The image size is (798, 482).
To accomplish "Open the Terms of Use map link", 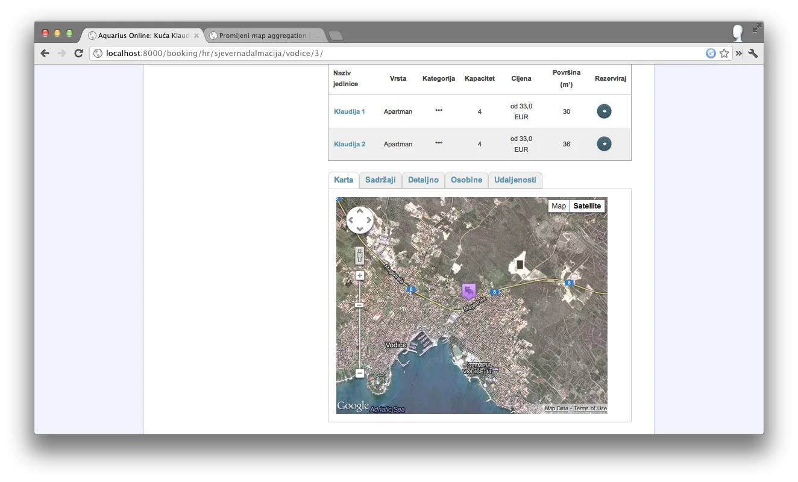I will coord(590,408).
